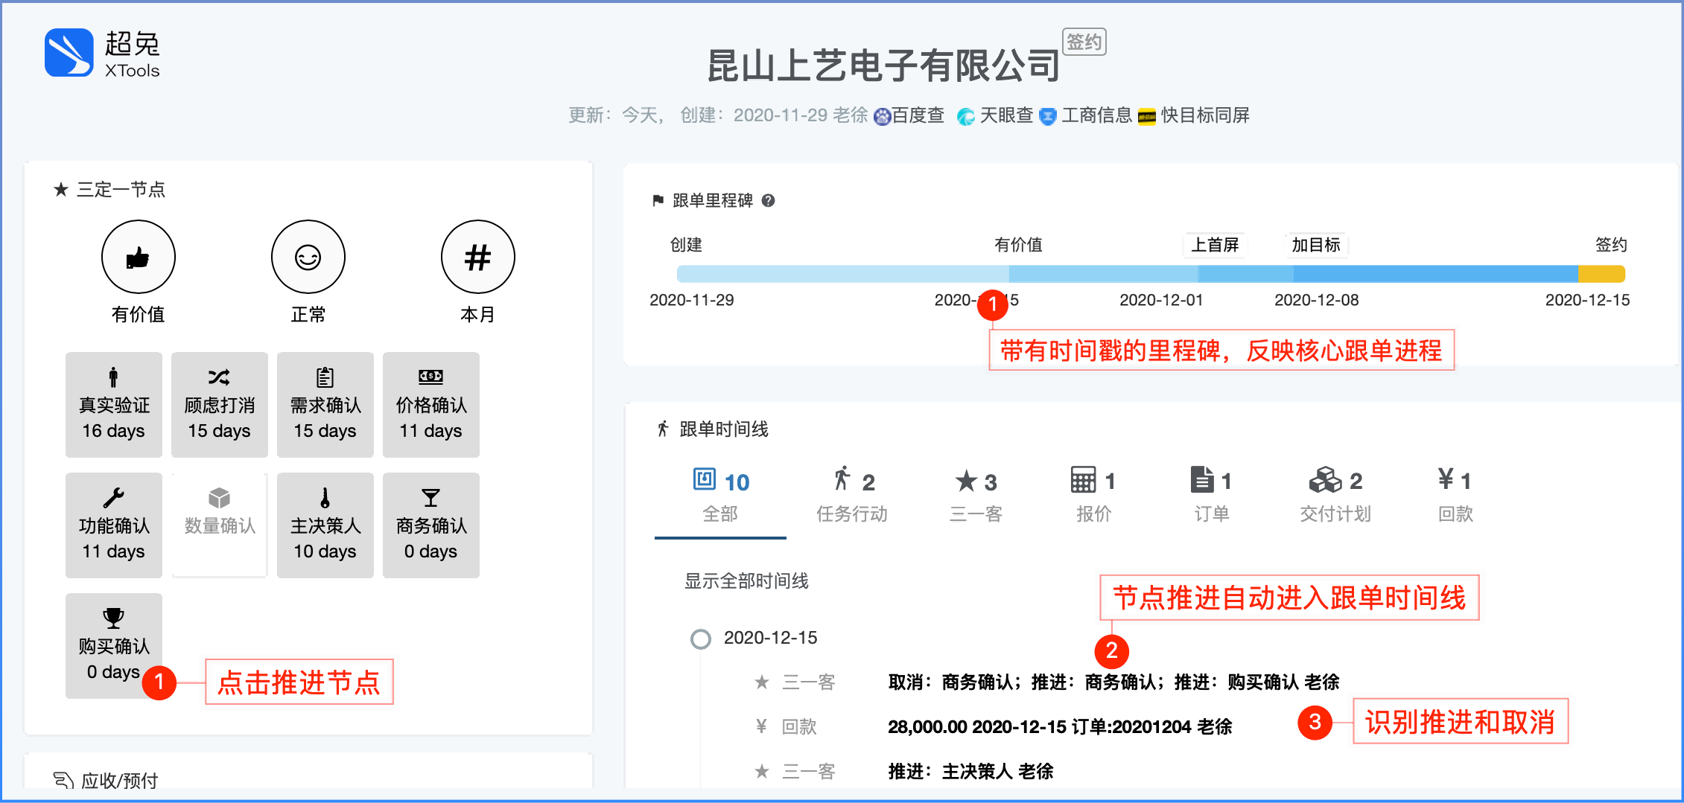
Task: Click the yellow 签约 segment of milestone bar
Action: (x=1601, y=274)
